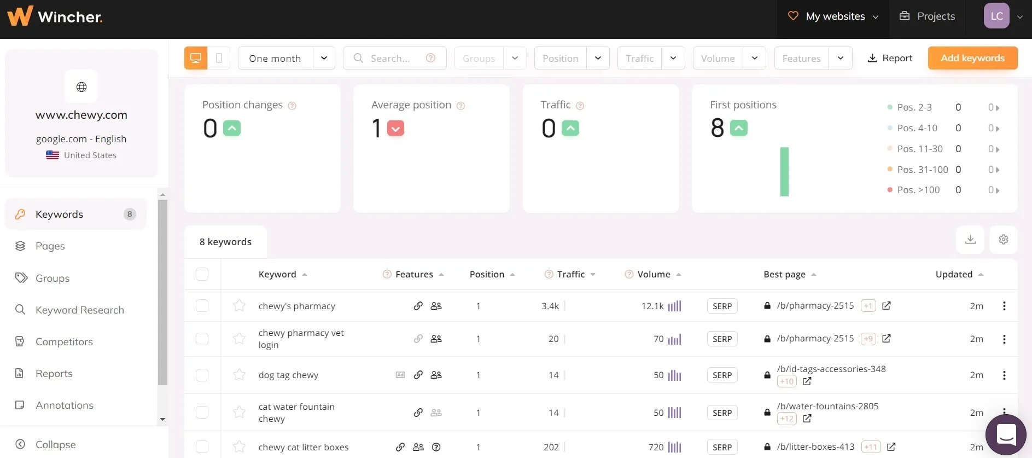Tick the dog tag chewy checkbox
This screenshot has width=1032, height=458.
click(x=202, y=375)
